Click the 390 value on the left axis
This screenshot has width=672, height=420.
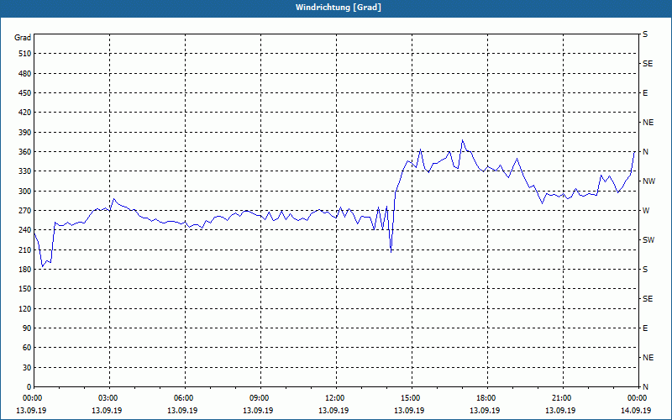[24, 133]
